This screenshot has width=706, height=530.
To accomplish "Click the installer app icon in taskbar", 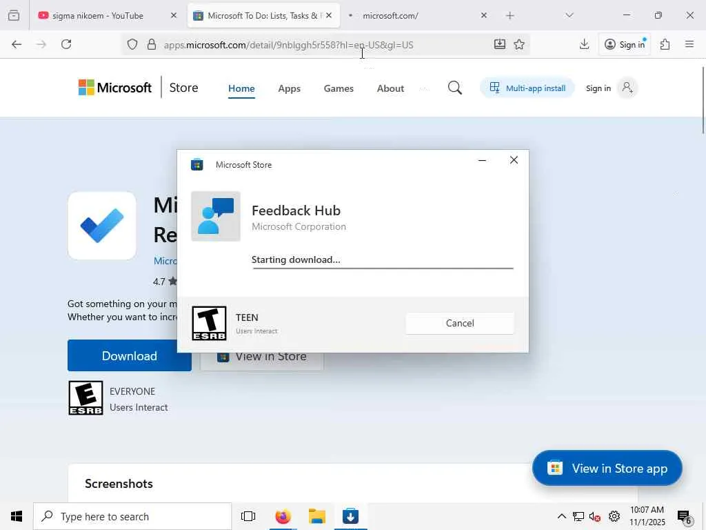I will [350, 516].
